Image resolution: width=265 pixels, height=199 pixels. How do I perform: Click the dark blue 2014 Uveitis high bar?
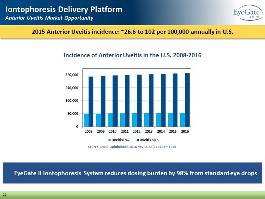pyautogui.click(x=163, y=100)
